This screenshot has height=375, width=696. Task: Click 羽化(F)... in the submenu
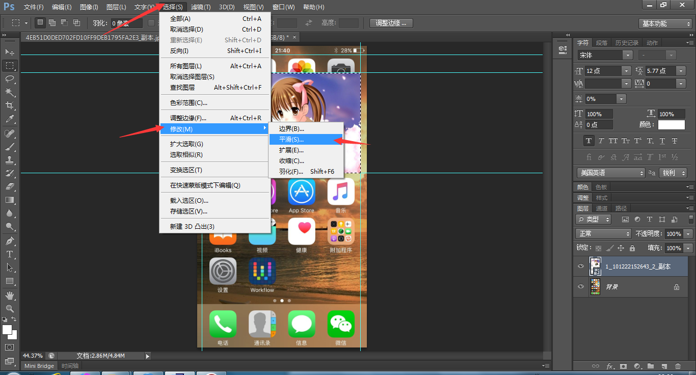coord(306,171)
